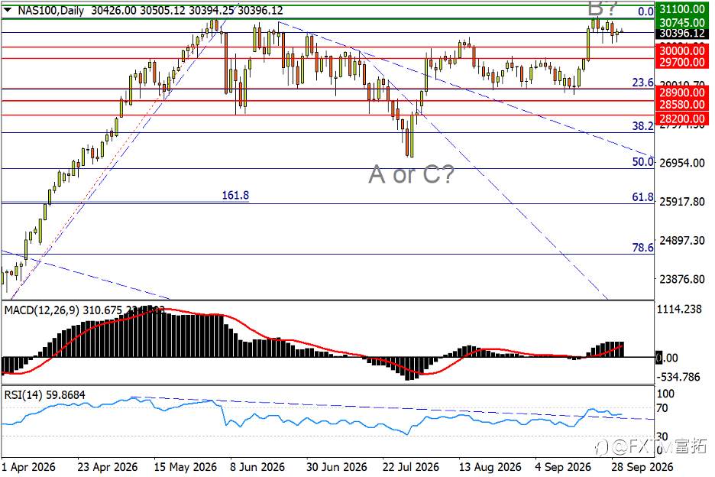Select the green 30745.00 price level label
Image resolution: width=715 pixels, height=477 pixels.
pyautogui.click(x=682, y=22)
